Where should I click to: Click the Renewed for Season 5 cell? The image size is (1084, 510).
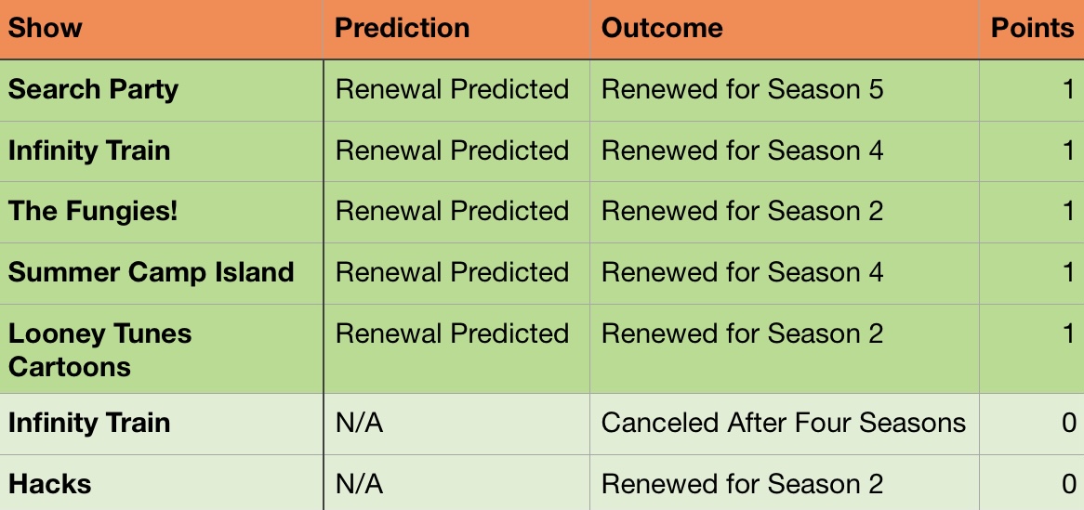point(742,89)
